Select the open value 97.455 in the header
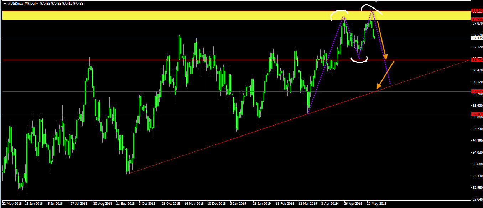 [46, 3]
